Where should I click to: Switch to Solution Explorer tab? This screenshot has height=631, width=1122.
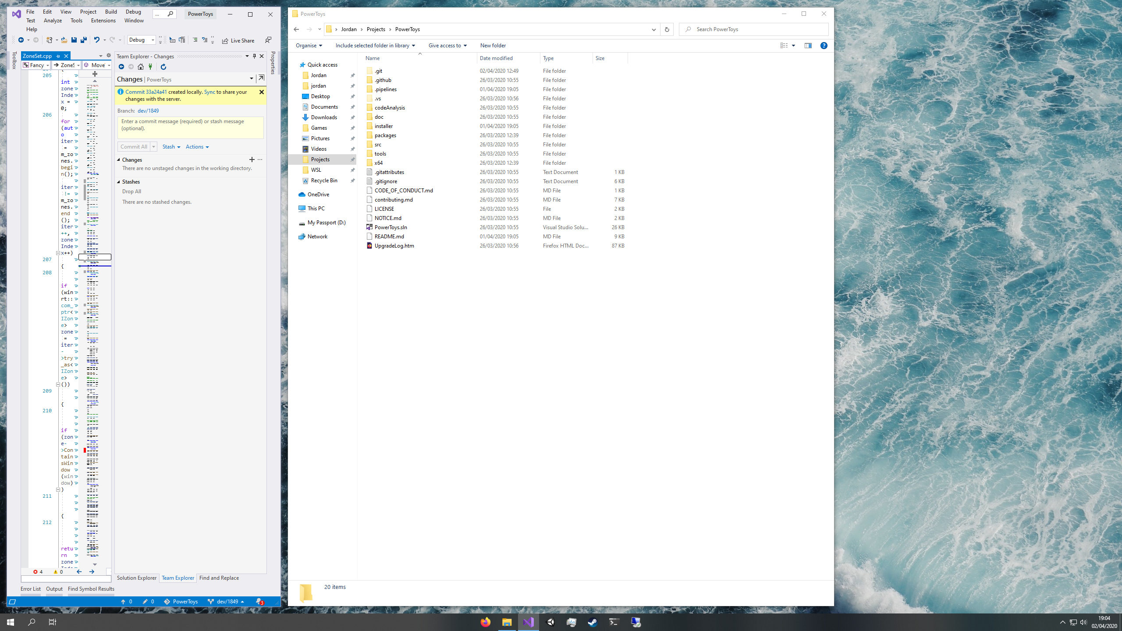tap(137, 578)
